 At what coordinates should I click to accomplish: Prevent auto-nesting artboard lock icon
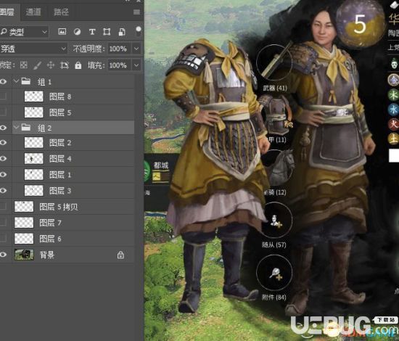click(65, 65)
